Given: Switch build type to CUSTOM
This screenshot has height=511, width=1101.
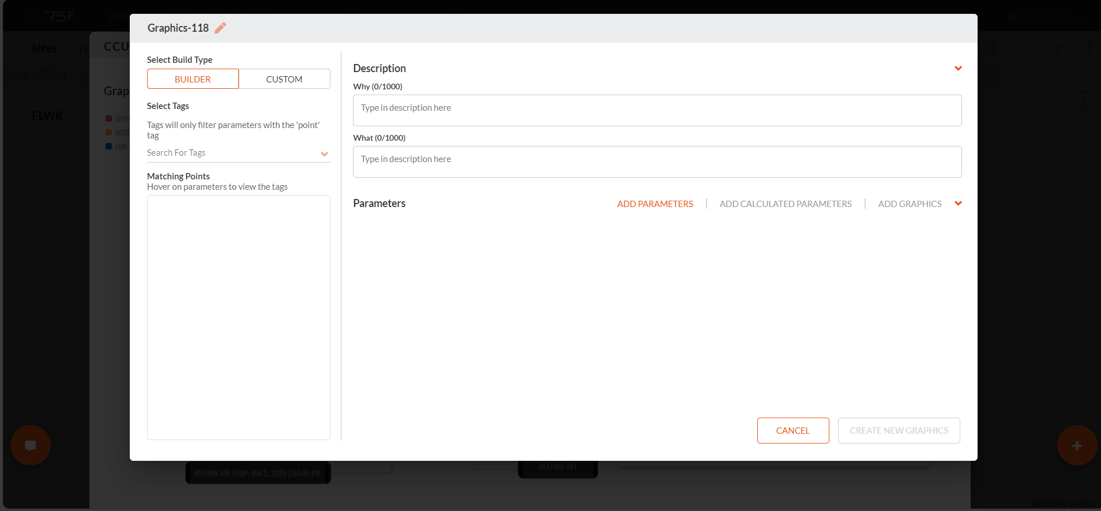Looking at the screenshot, I should (x=284, y=79).
